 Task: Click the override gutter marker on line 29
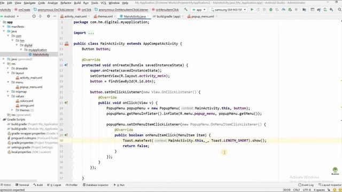tap(66, 135)
